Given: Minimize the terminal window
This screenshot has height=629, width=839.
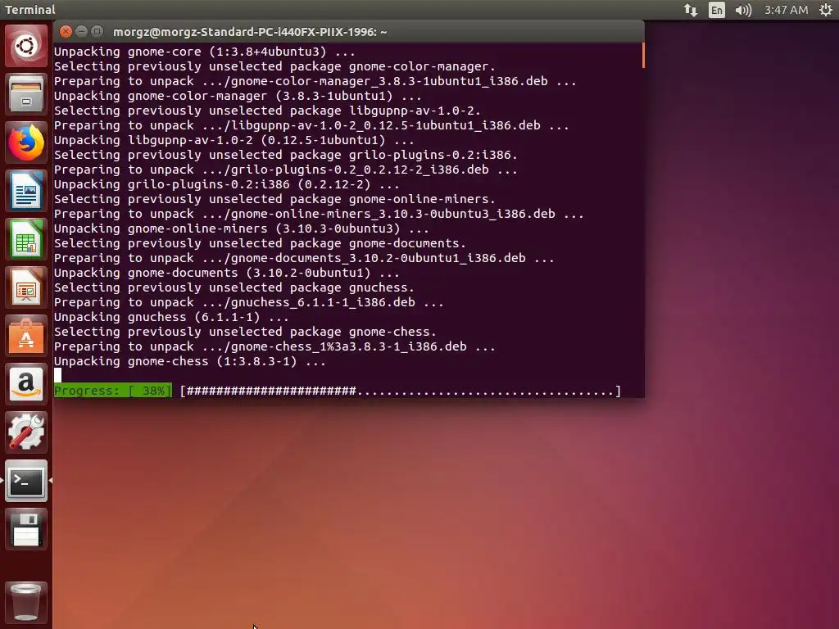Looking at the screenshot, I should [x=81, y=32].
